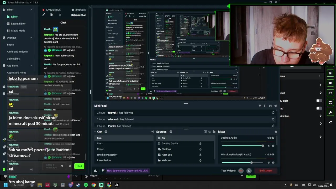Toggle the replay buffer icon
Screen dimensions: 336x189
(249, 171)
